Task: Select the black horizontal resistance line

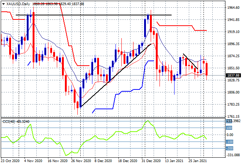Action: tap(93, 15)
